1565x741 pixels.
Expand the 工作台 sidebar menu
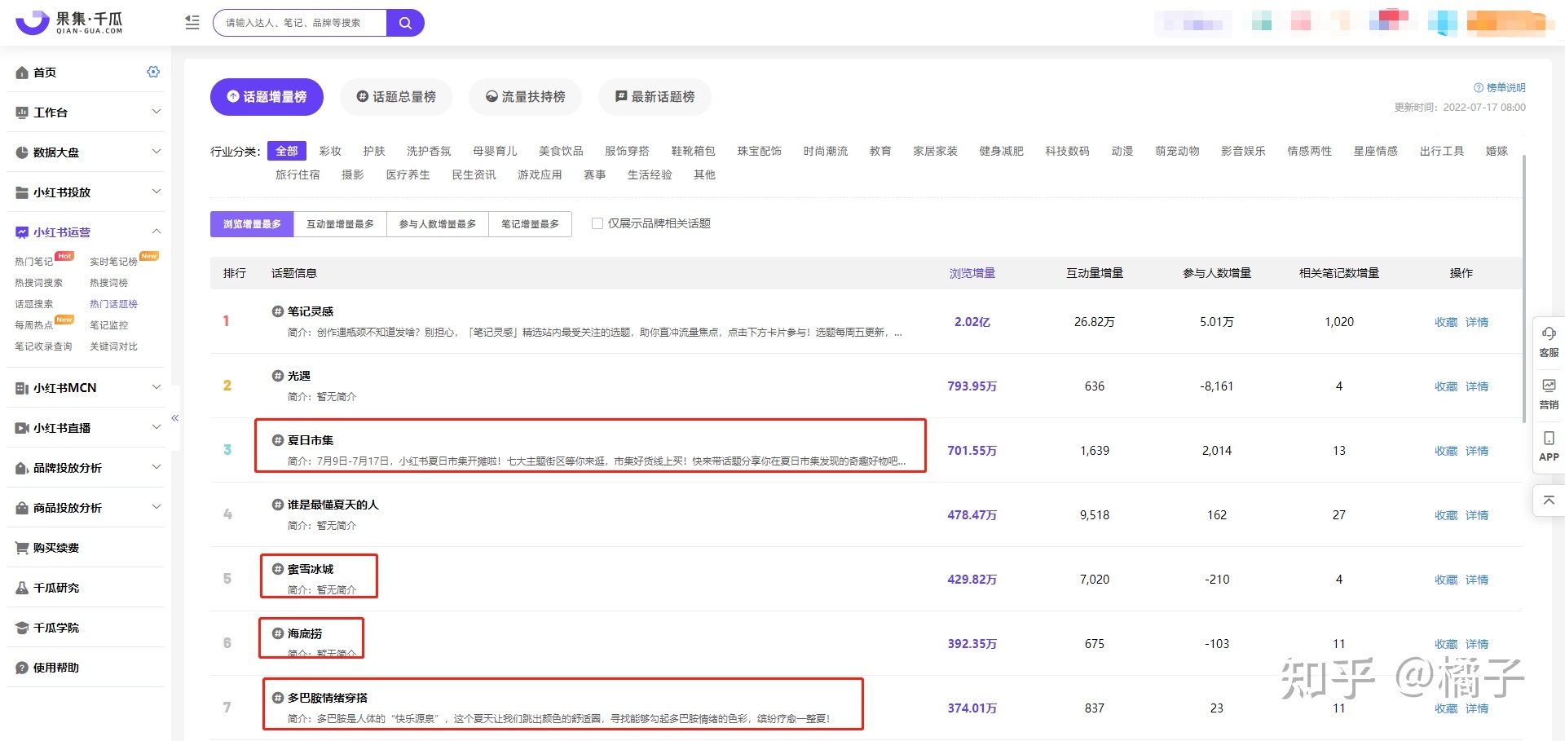click(52, 112)
